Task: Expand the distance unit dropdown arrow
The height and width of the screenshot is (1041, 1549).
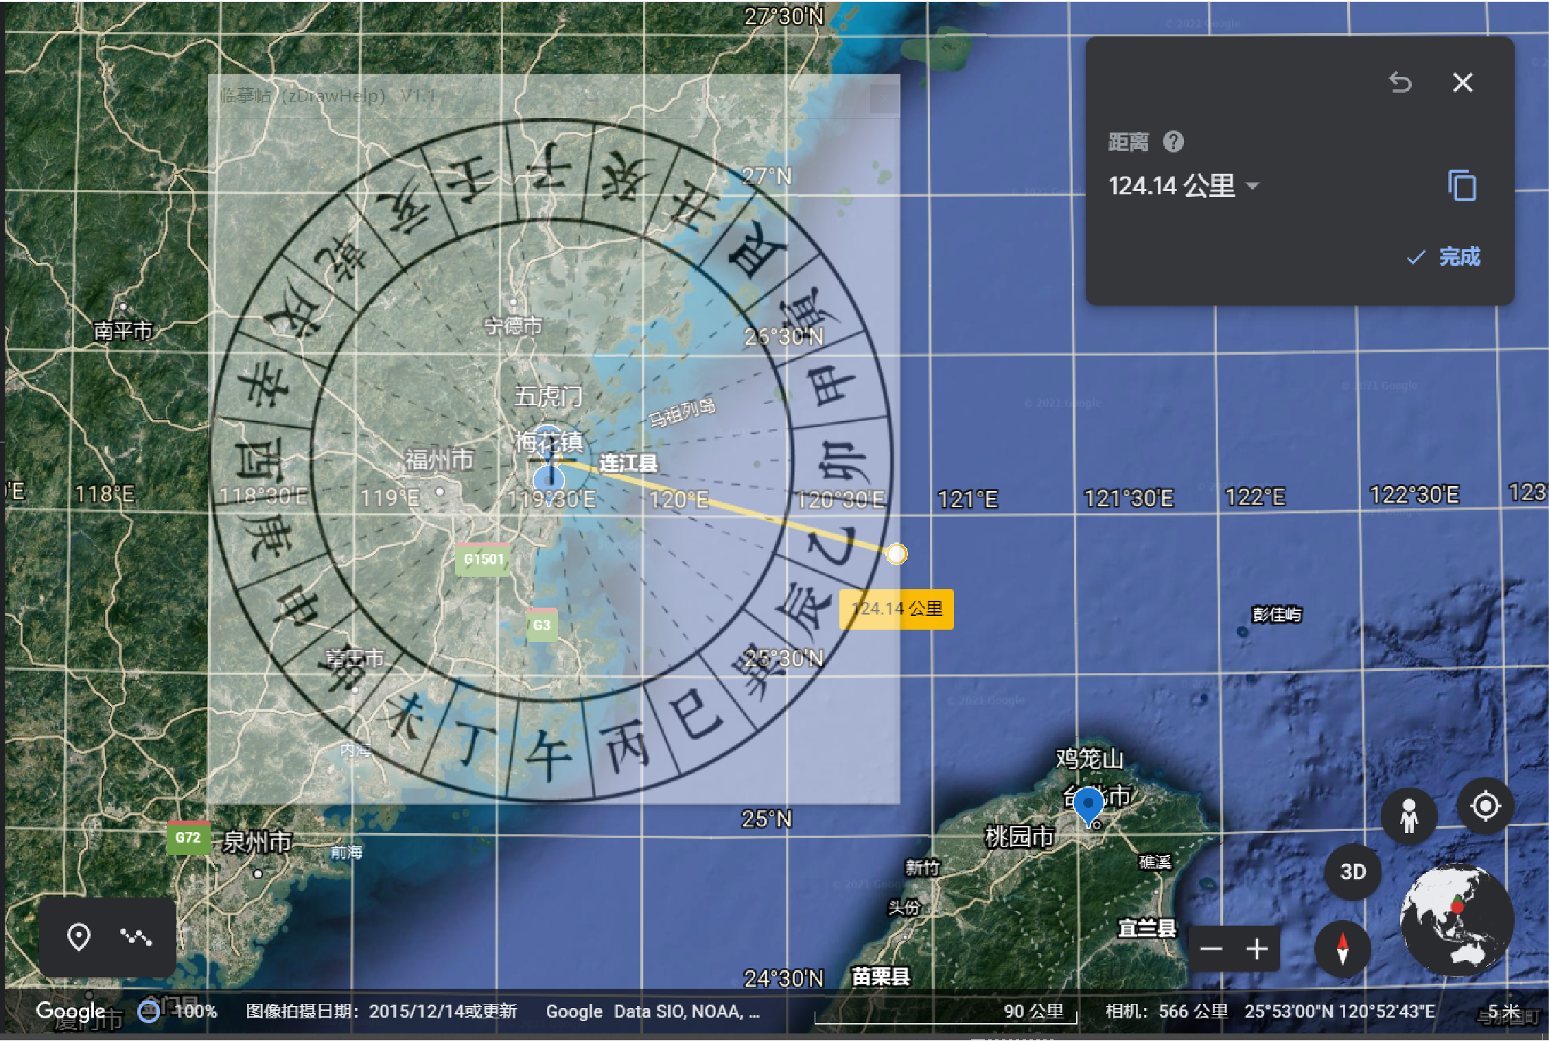Action: [x=1253, y=185]
